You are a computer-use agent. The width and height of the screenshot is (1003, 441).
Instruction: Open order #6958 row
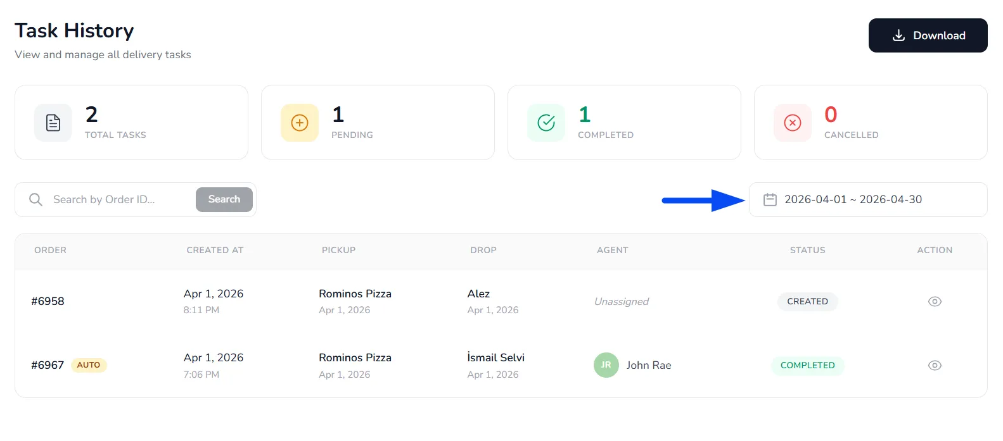(x=501, y=301)
